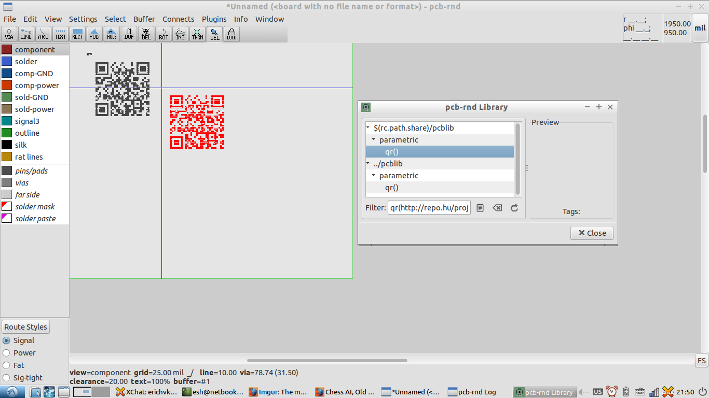Collapse the first parametric folder

coord(373,139)
